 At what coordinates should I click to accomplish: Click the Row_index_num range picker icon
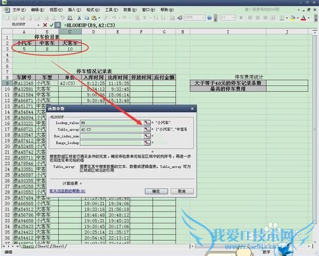pos(147,136)
